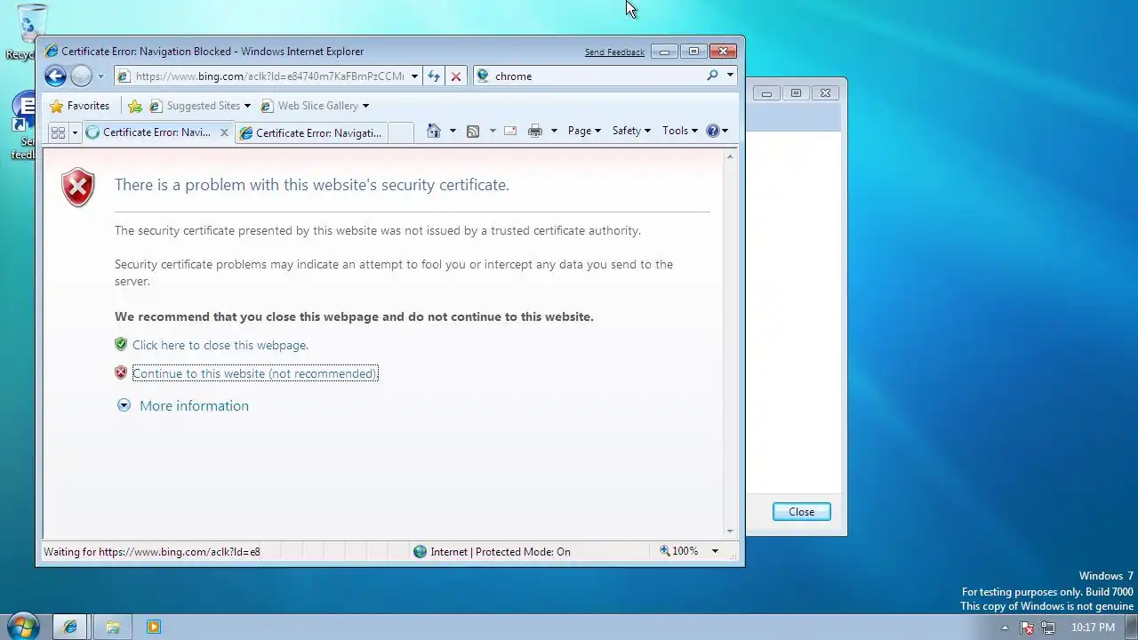Click 'Click here to close this webpage' link

coord(220,345)
